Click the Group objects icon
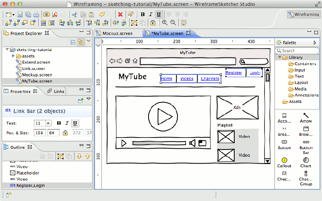This screenshot has width=322, height=201. (134, 23)
